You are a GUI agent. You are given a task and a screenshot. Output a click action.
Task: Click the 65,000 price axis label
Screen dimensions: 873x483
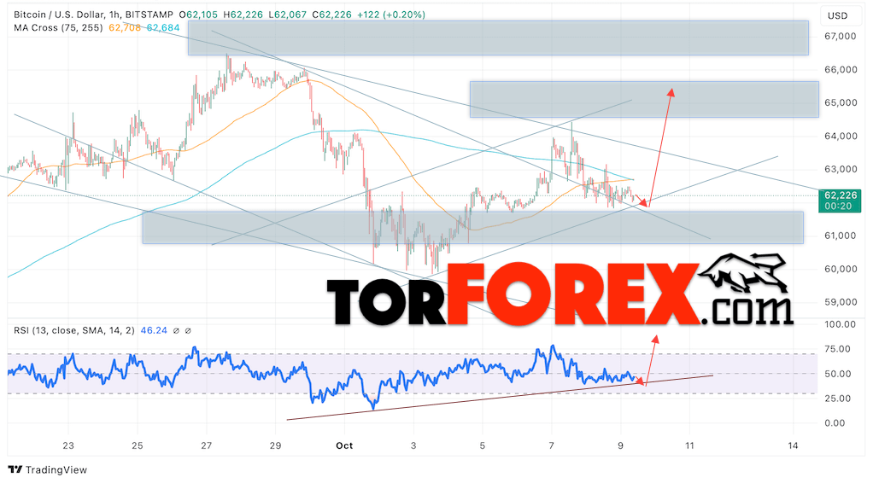point(841,103)
